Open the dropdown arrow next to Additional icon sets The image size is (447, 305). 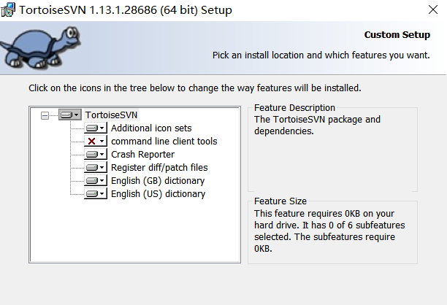coord(102,128)
